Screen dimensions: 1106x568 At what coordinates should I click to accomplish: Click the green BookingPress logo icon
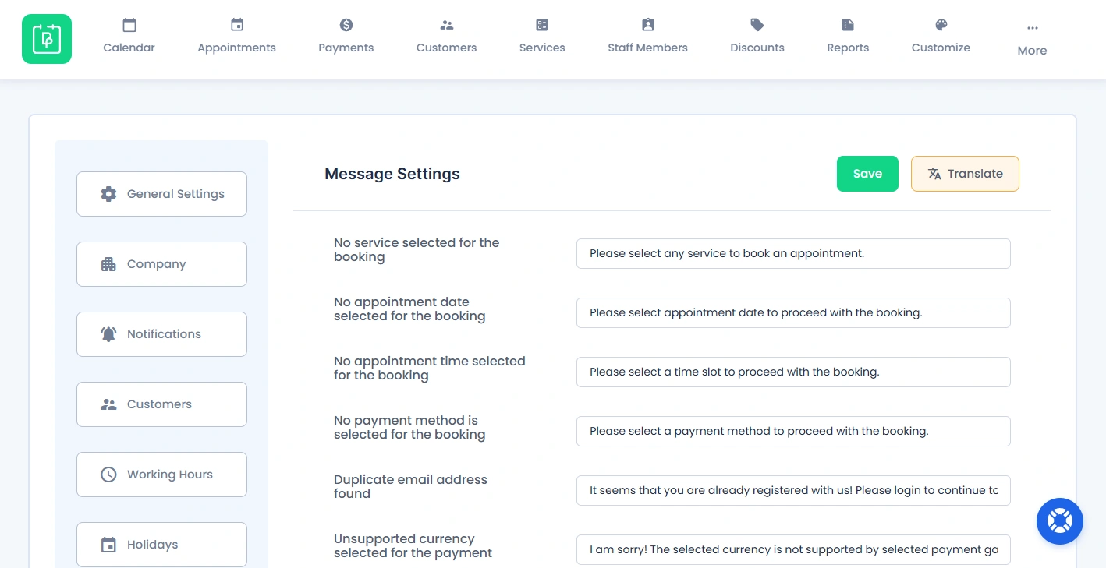[47, 39]
